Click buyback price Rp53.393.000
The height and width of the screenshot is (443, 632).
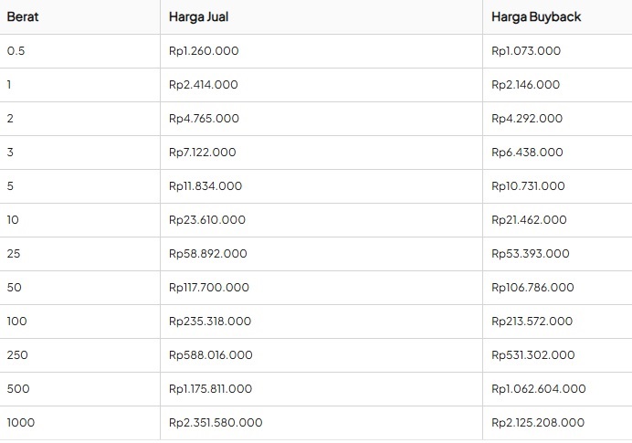[x=530, y=254]
